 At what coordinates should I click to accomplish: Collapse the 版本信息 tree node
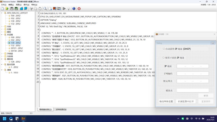[2, 65]
